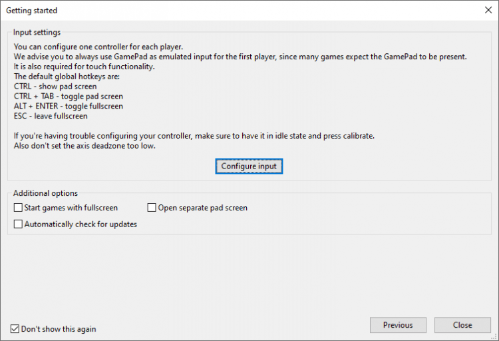Enable Start games with fullscreen
Image resolution: width=499 pixels, height=341 pixels.
[x=18, y=208]
